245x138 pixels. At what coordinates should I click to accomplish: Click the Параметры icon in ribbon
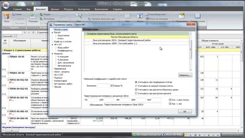(x=181, y=16)
